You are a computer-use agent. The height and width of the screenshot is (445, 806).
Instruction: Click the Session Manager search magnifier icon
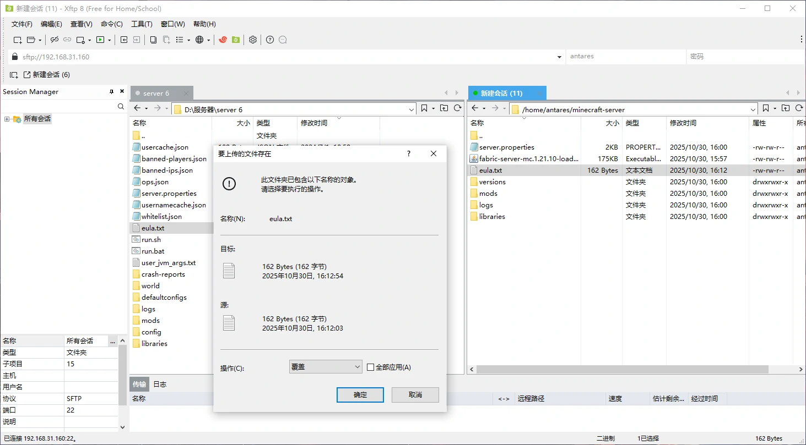click(121, 107)
